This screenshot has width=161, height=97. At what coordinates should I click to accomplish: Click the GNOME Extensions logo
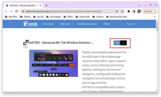[x=30, y=24]
